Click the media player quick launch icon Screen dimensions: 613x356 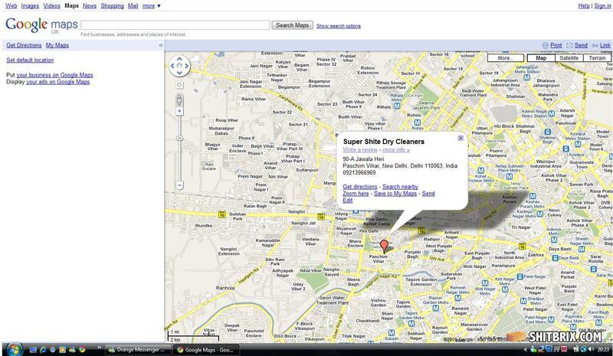pyautogui.click(x=63, y=350)
